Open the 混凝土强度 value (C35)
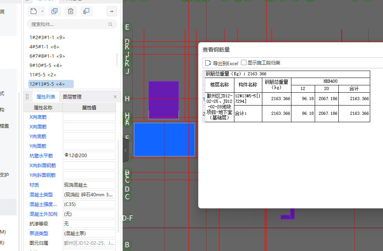The width and height of the screenshot is (383, 251). tap(89, 204)
